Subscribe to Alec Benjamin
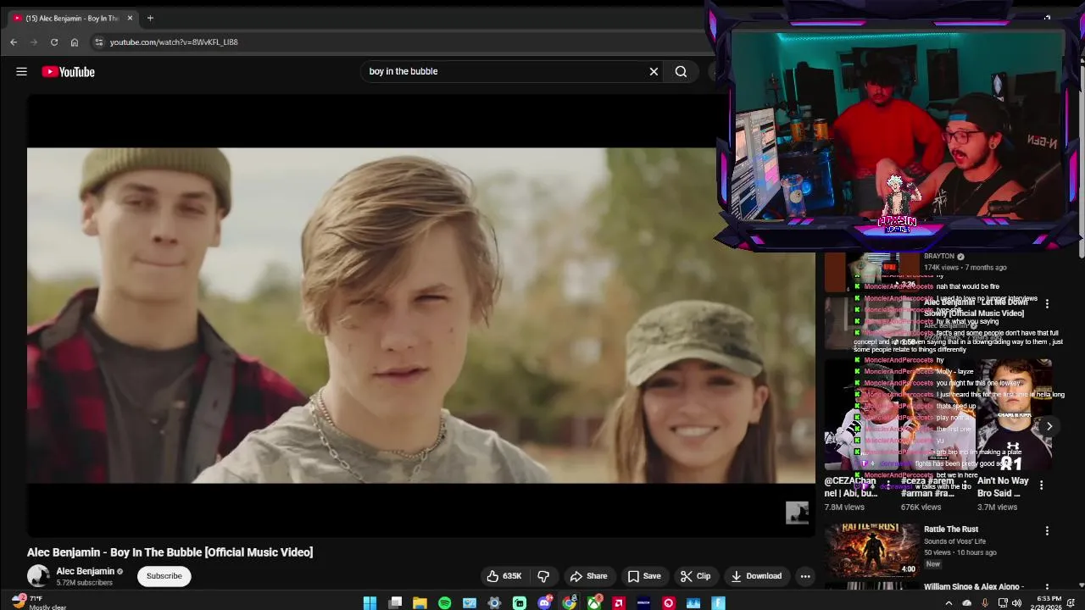 point(164,576)
